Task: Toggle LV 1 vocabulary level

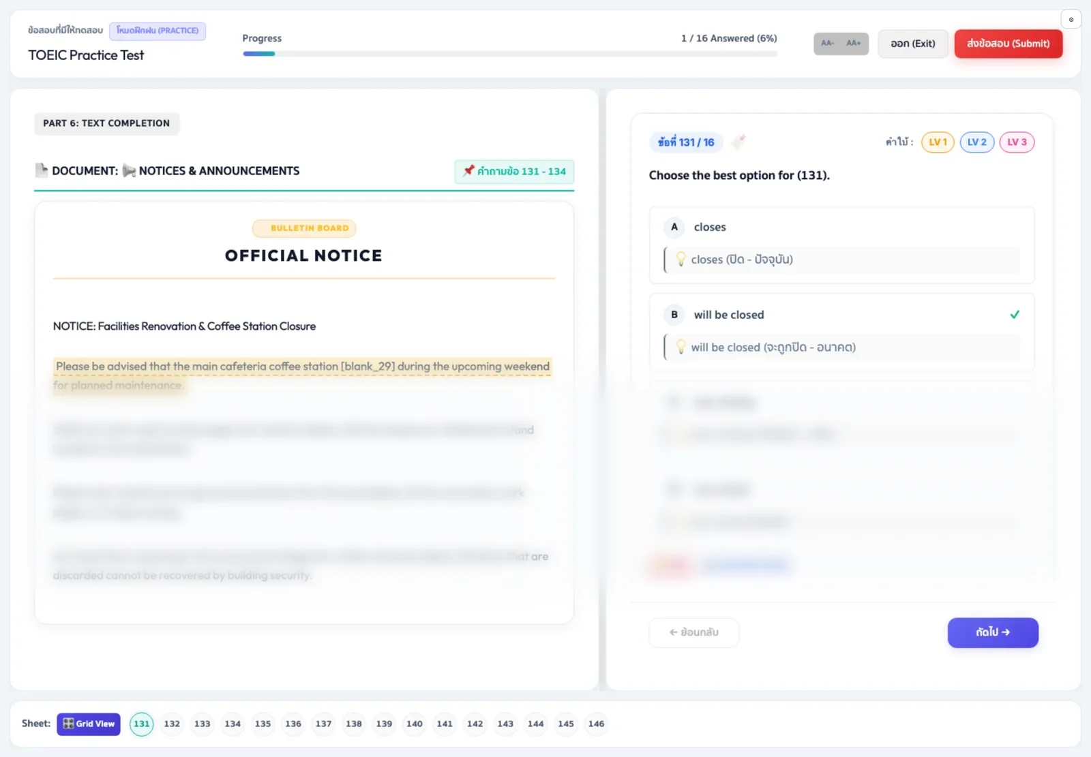Action: click(x=938, y=142)
